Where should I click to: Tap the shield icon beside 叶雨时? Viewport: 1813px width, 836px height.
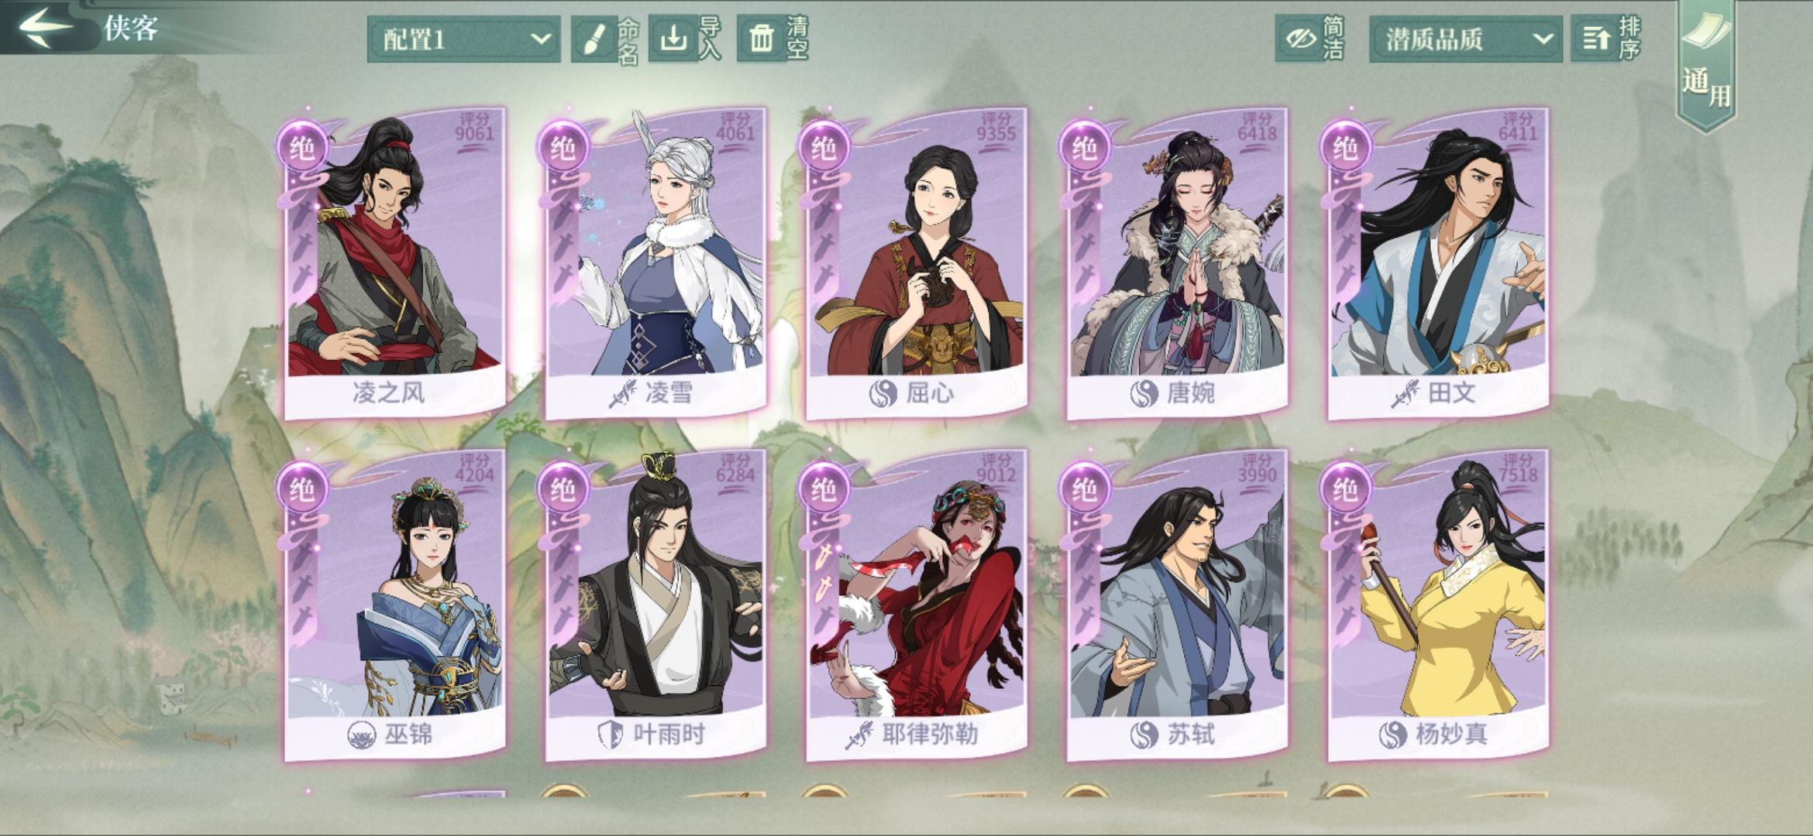pyautogui.click(x=611, y=734)
